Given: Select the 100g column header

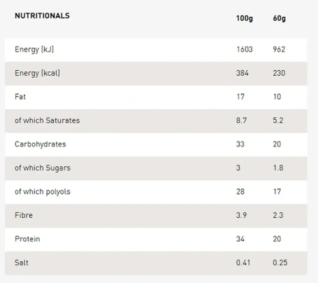Looking at the screenshot, I should pos(244,19).
